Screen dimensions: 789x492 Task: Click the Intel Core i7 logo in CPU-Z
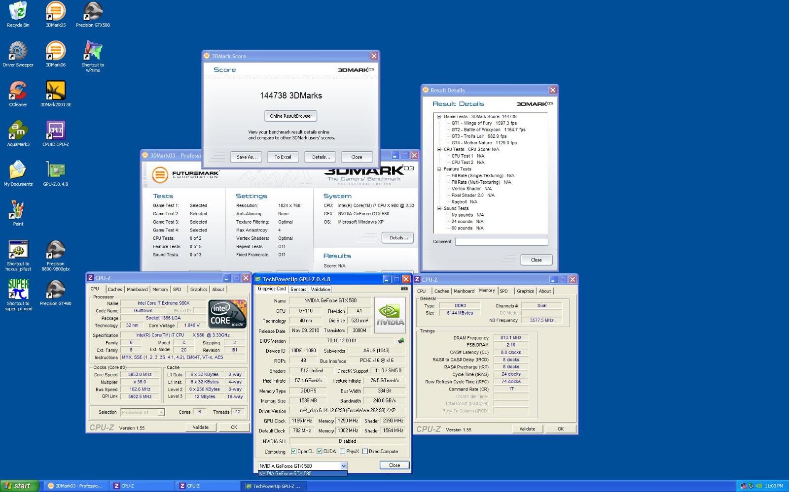(x=227, y=314)
